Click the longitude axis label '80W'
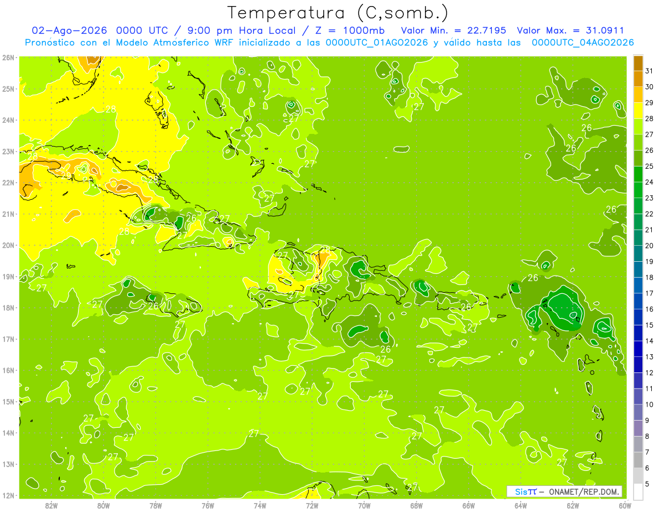 click(103, 505)
